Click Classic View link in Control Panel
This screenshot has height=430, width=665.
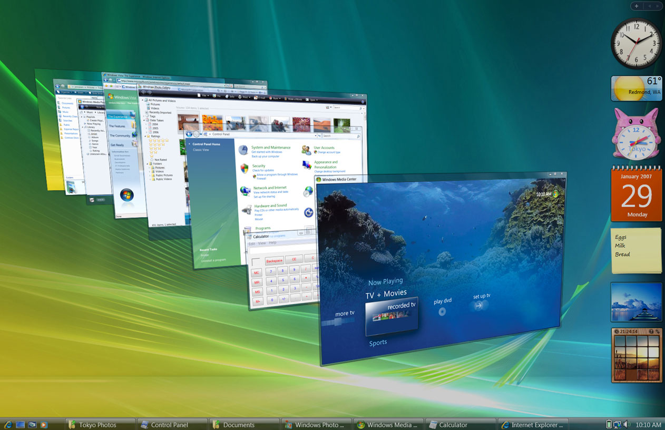pyautogui.click(x=201, y=150)
